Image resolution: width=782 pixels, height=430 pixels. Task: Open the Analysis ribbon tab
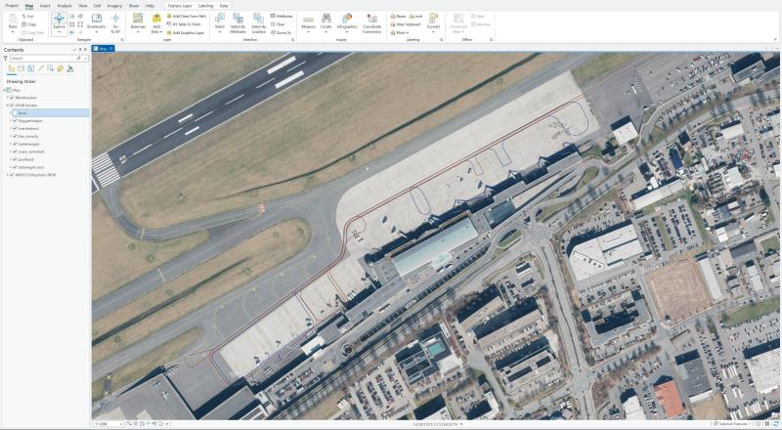click(x=64, y=5)
